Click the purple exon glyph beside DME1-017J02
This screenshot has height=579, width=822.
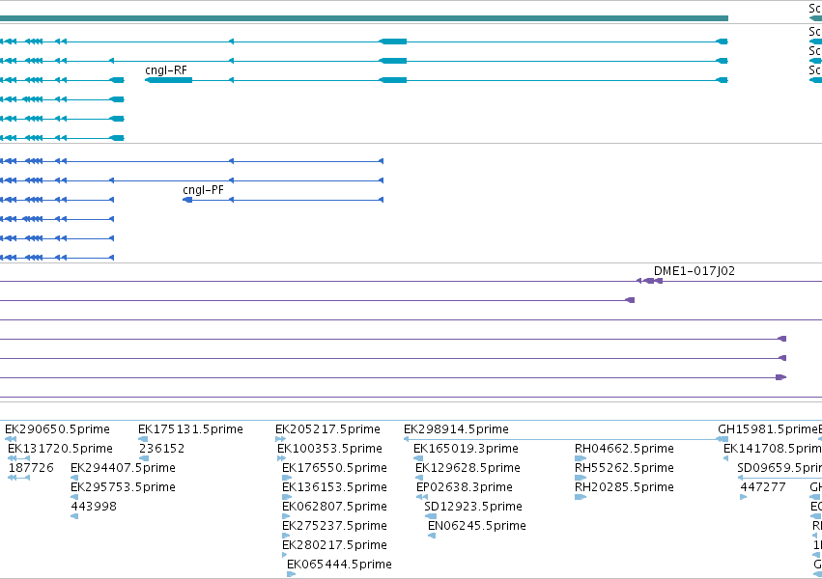(650, 281)
